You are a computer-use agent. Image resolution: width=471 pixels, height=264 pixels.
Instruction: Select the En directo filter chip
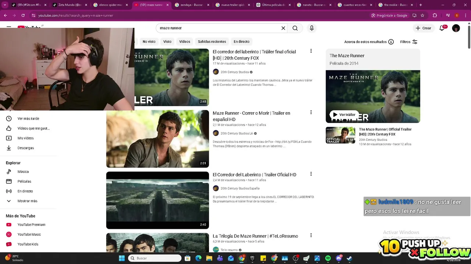coord(241,41)
